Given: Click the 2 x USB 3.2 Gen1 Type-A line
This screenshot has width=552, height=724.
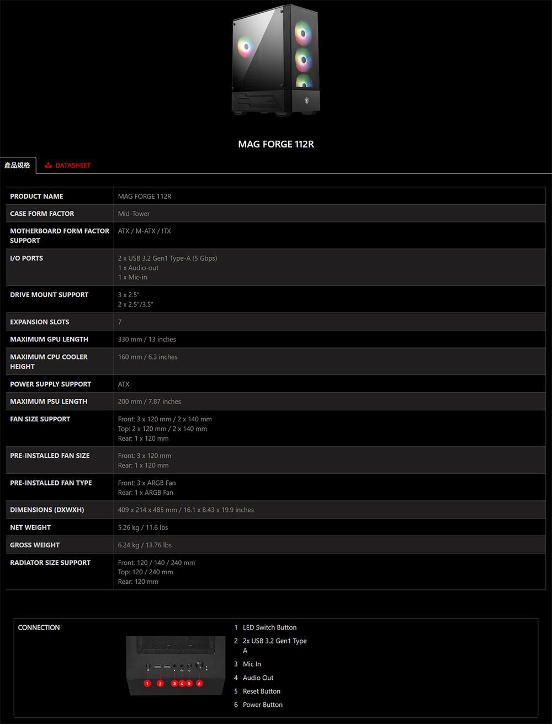Looking at the screenshot, I should point(168,258).
